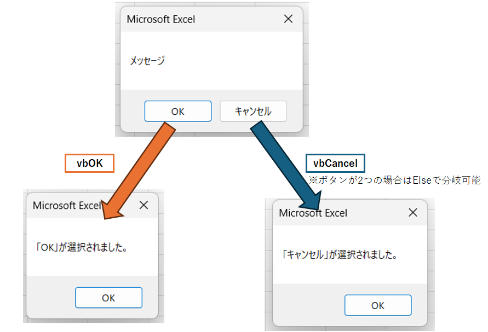Screen dimensions: 488x332
Task: Close the メッセージ dialog with X
Action: click(x=288, y=19)
